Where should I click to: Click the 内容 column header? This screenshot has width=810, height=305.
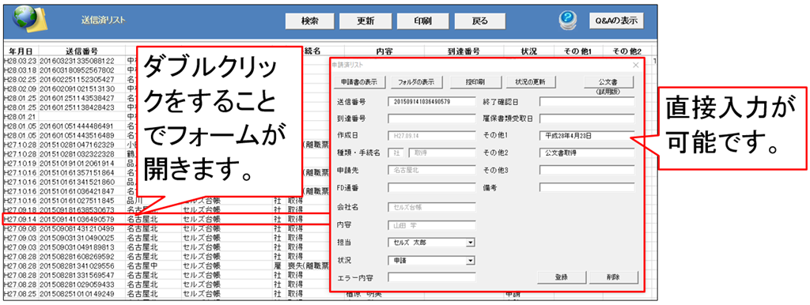[x=384, y=51]
